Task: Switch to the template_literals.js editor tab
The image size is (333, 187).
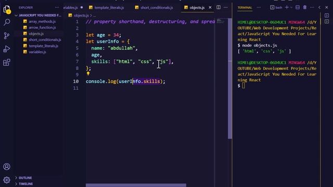Action: click(109, 7)
